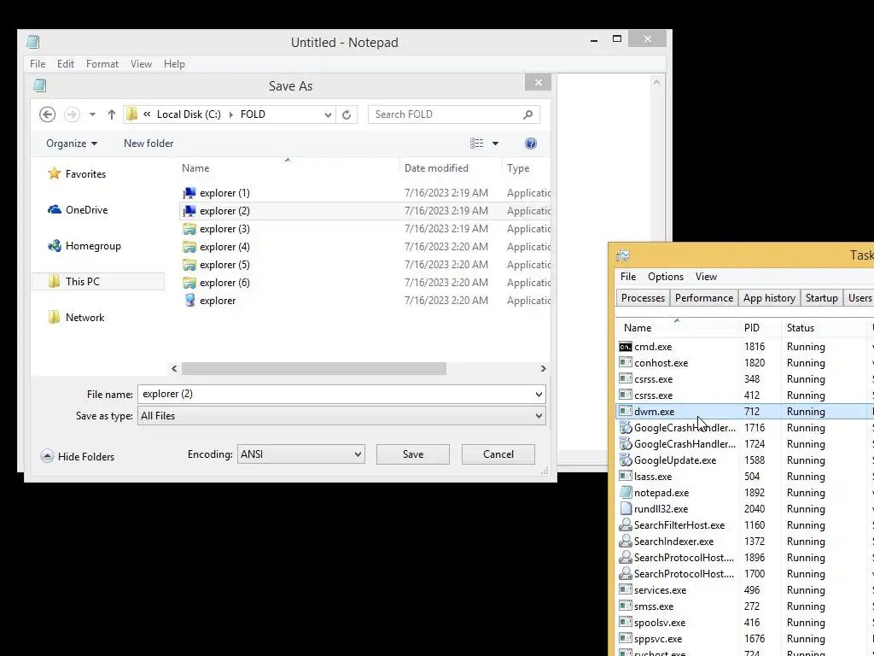Create a New folder
Image resolution: width=874 pixels, height=656 pixels.
(149, 143)
